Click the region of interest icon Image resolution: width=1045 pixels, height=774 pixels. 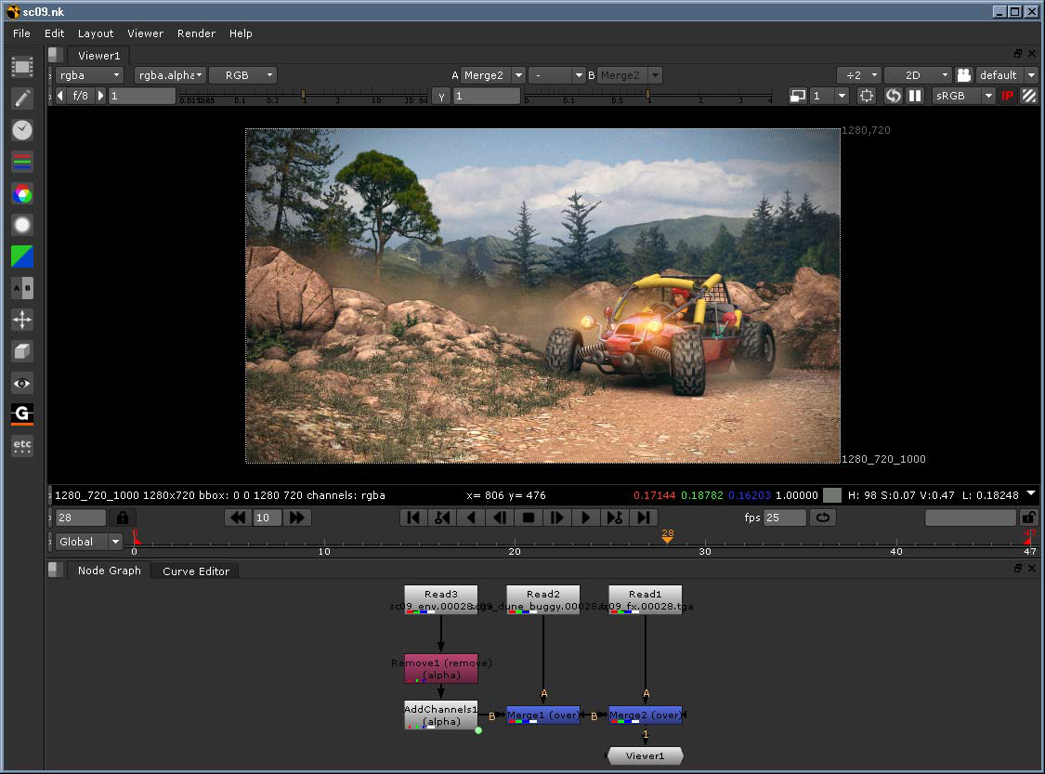(x=866, y=96)
